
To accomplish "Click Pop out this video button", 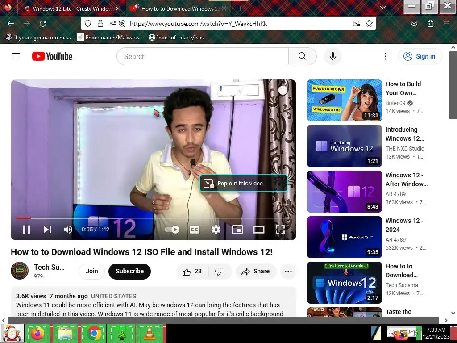I will [x=244, y=183].
